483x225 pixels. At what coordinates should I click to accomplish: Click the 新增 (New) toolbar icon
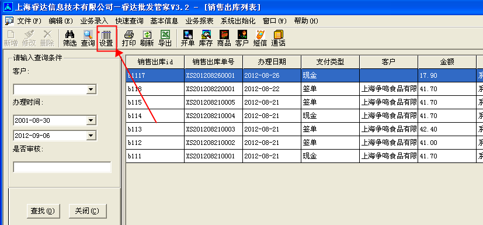(x=11, y=38)
